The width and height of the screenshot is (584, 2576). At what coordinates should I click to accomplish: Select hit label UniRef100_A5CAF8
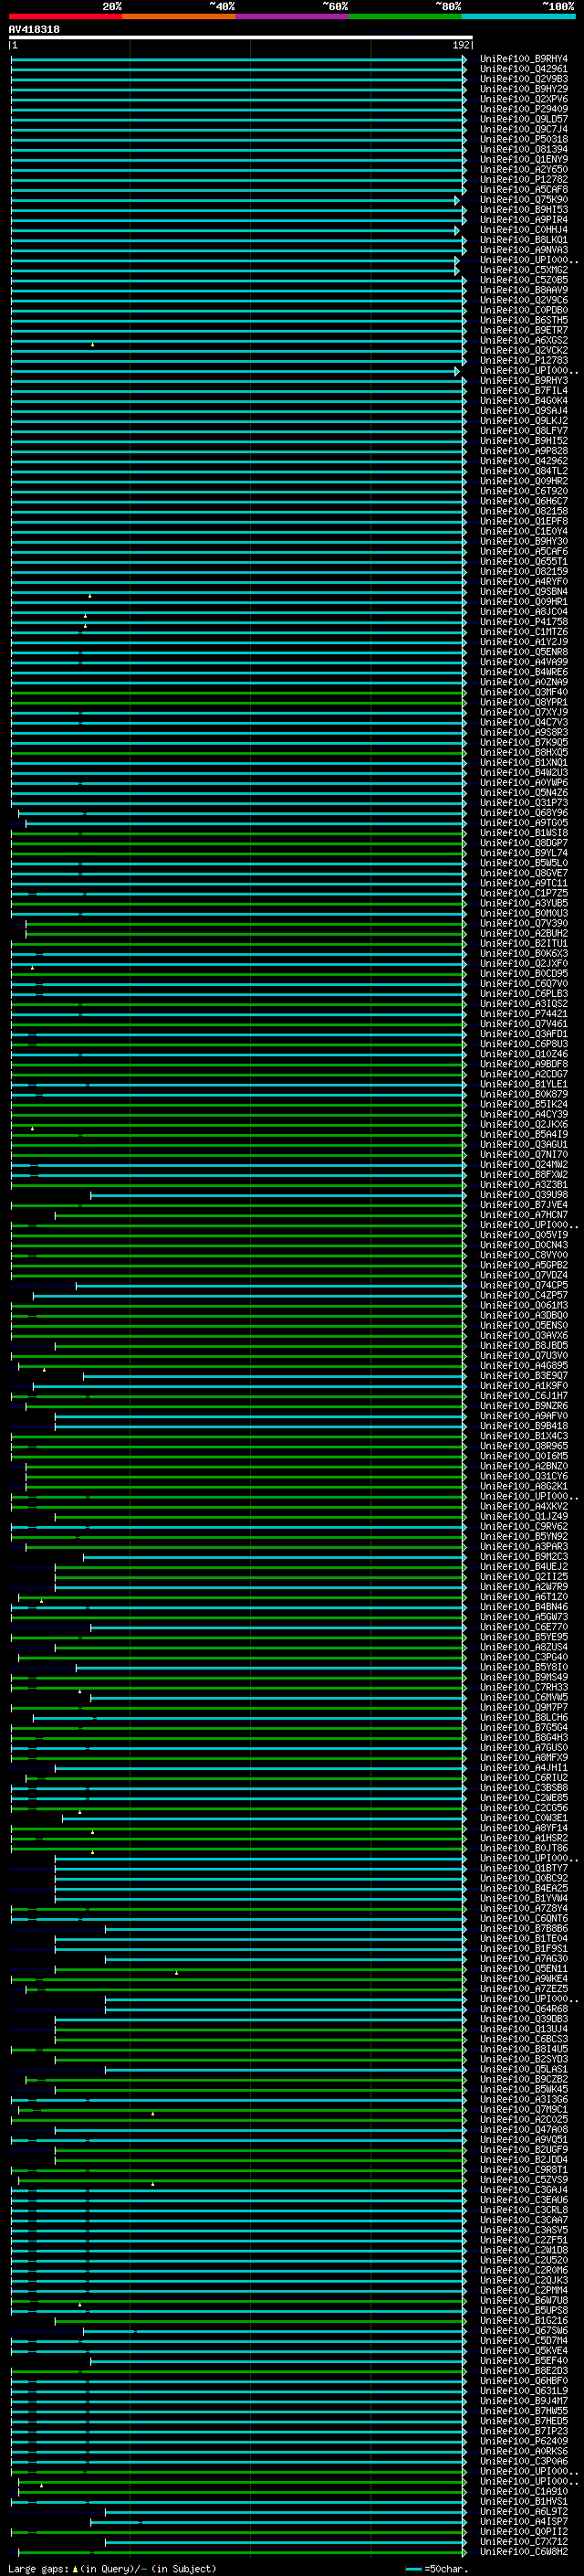click(523, 189)
